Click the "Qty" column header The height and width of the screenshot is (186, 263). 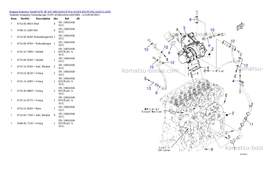coord(56,18)
